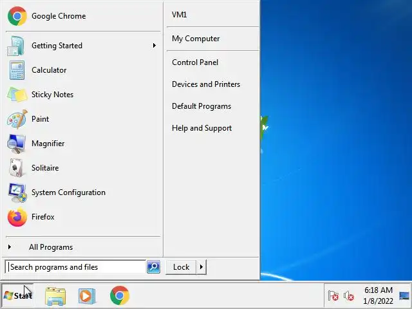Image resolution: width=412 pixels, height=309 pixels.
Task: Choose Devices and Printers
Action: click(206, 84)
